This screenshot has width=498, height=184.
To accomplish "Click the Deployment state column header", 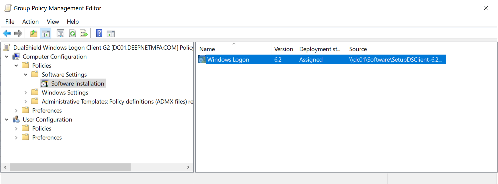I will (x=320, y=49).
